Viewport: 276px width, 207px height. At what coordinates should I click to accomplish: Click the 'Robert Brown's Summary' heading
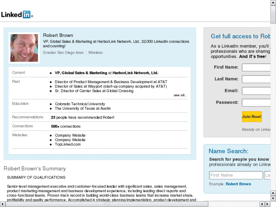click(x=35, y=169)
